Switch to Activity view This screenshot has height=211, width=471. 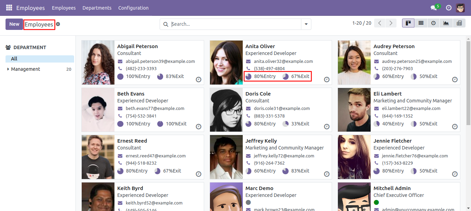tap(433, 23)
